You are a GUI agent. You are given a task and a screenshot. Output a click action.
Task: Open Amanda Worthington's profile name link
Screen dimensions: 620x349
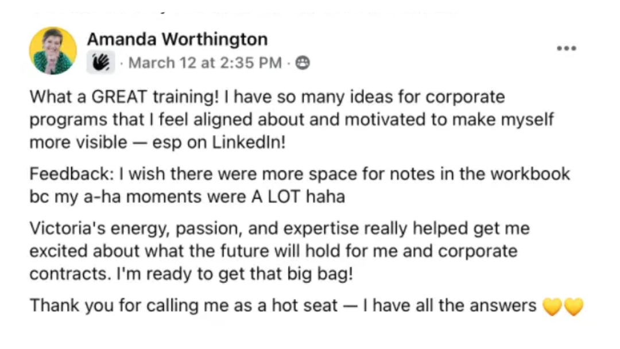pyautogui.click(x=177, y=40)
